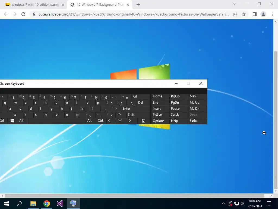The height and width of the screenshot is (209, 278).
Task: Show hidden system tray icons
Action: point(223,204)
